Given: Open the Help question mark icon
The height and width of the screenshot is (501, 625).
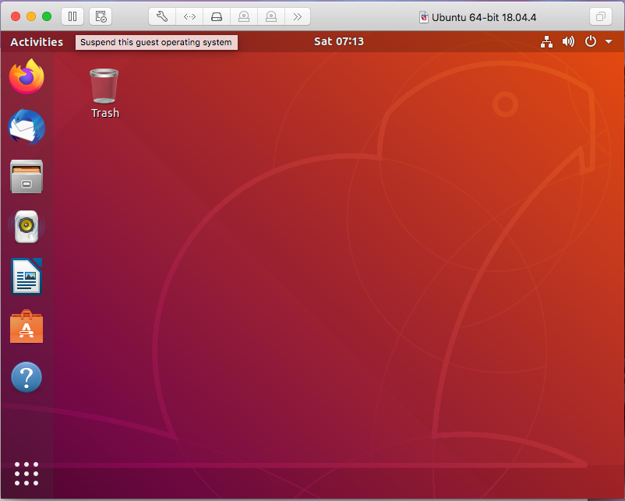Looking at the screenshot, I should 26,376.
